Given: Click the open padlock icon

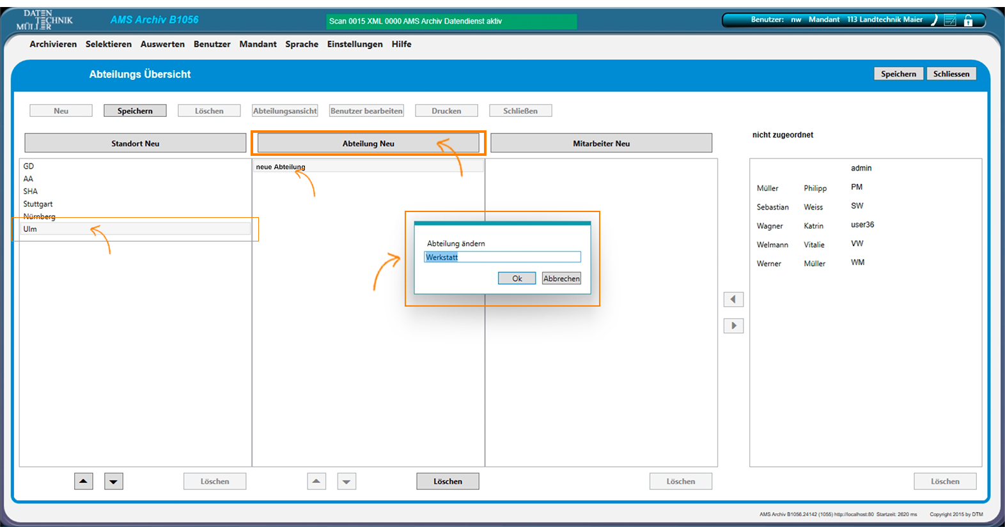Looking at the screenshot, I should pyautogui.click(x=969, y=20).
